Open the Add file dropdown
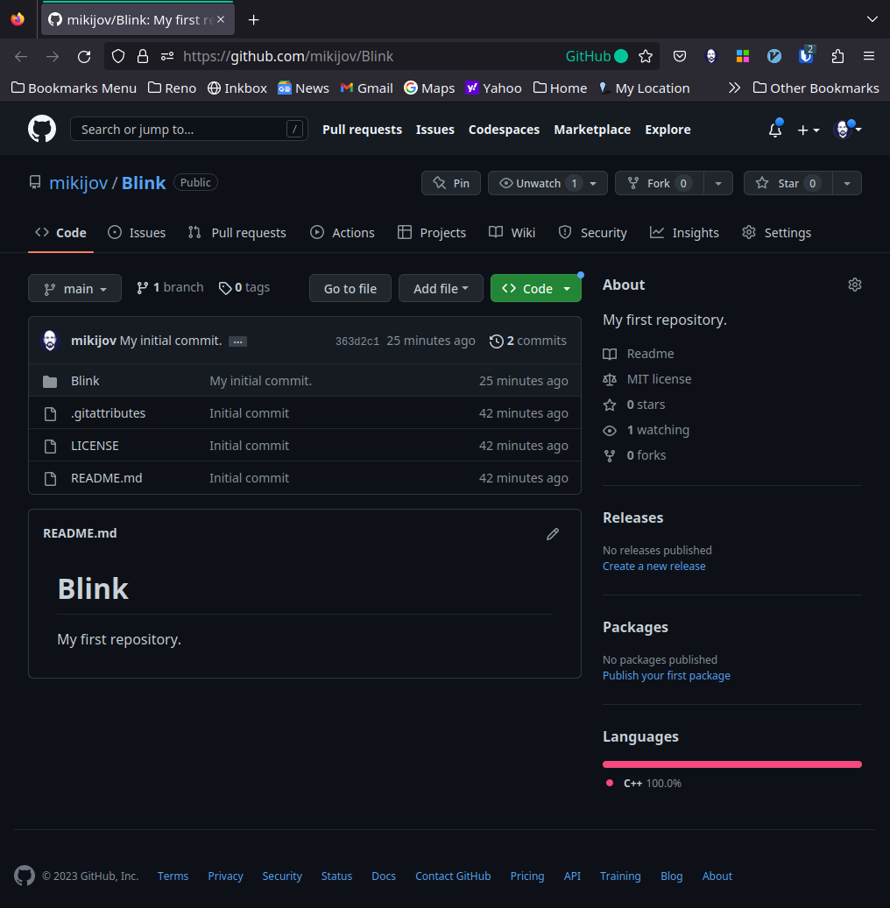 click(441, 288)
